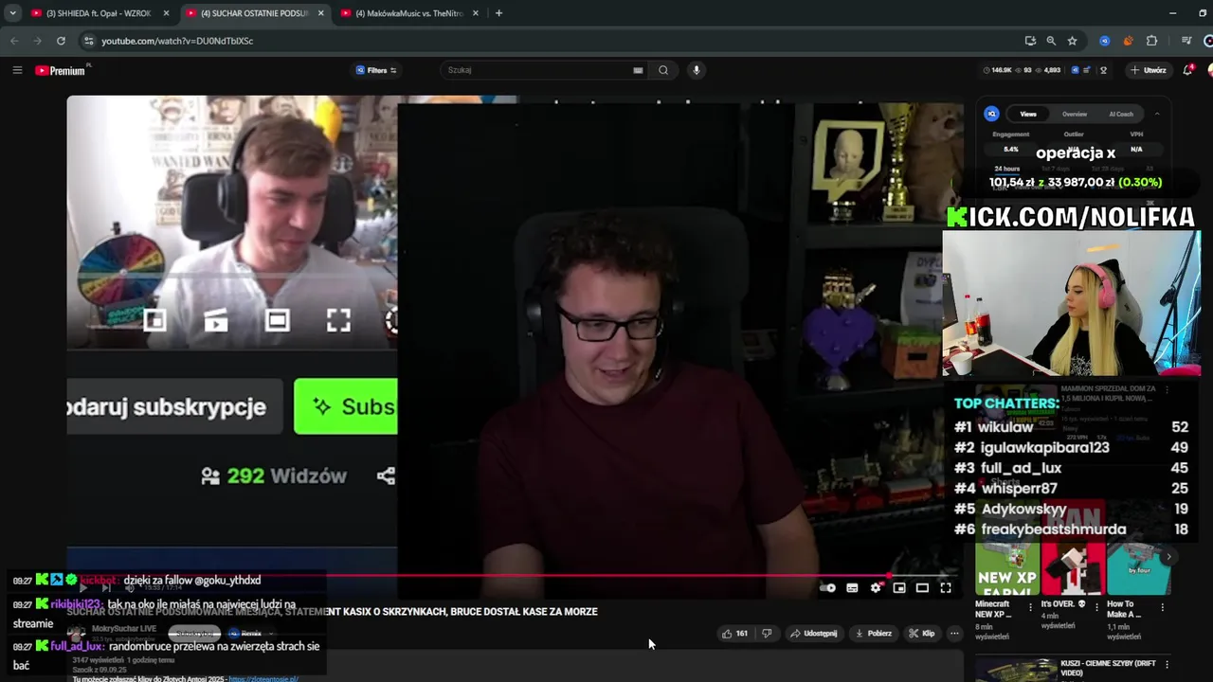Click the blue vidIQ icon in stats bar

click(1075, 70)
